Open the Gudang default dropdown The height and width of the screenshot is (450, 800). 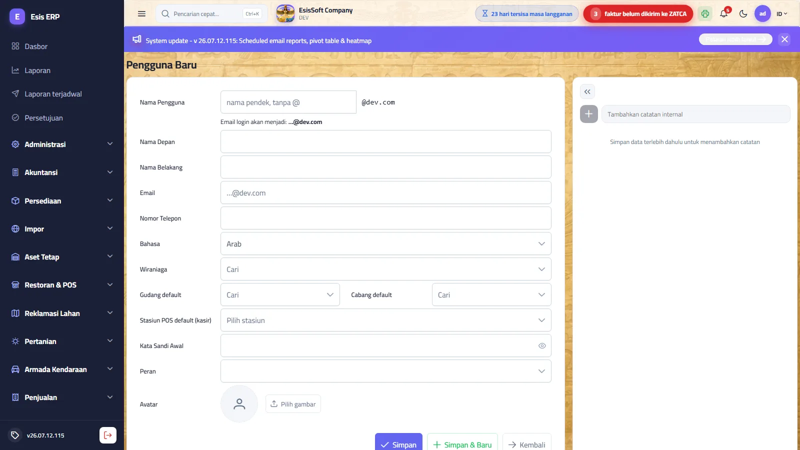click(x=280, y=295)
